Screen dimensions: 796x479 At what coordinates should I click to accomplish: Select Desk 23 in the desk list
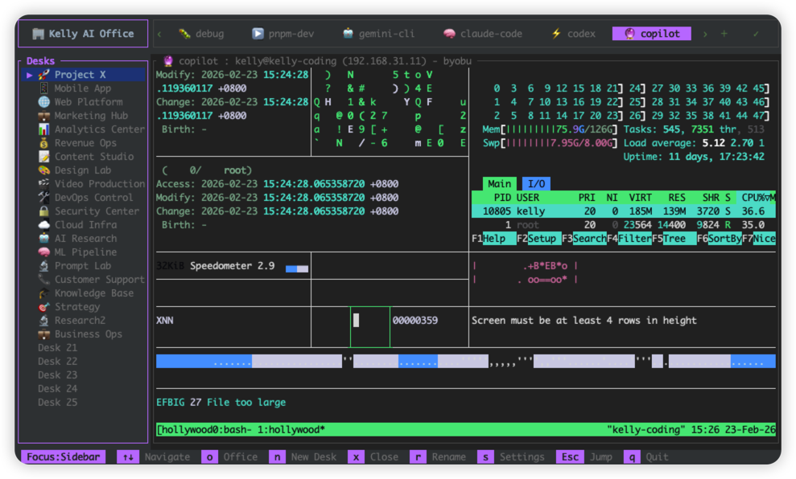(57, 375)
